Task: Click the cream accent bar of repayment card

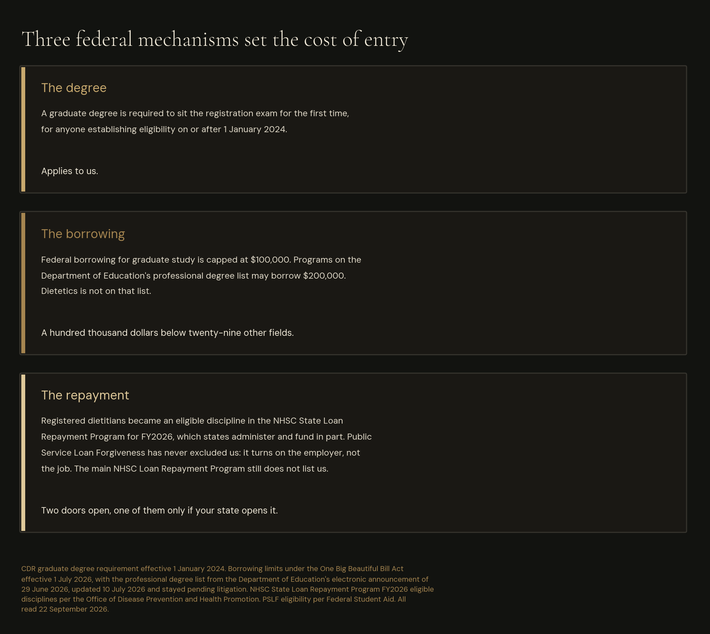Action: pos(23,453)
